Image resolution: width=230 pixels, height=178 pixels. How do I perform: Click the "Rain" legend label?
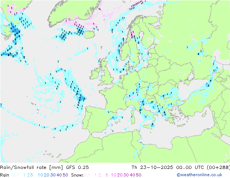(5, 175)
